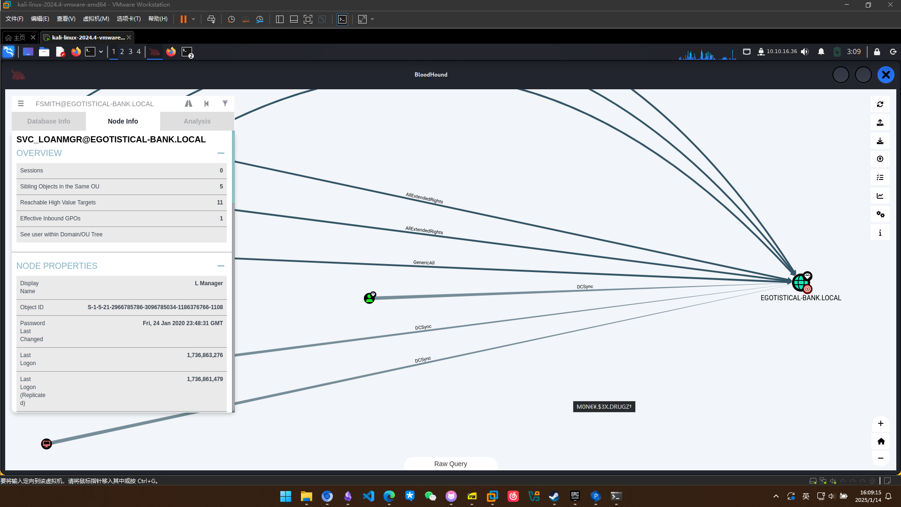The image size is (901, 507).
Task: Click the EGOTISTICAL-BANK.LOCAL domain node
Action: point(800,282)
